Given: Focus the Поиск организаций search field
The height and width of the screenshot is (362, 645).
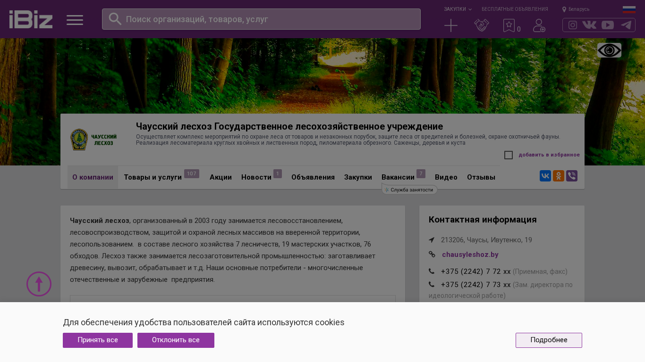Looking at the screenshot, I should (x=261, y=19).
